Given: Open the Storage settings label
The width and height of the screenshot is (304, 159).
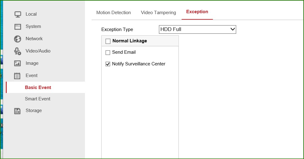Looking at the screenshot, I should coord(33,111).
